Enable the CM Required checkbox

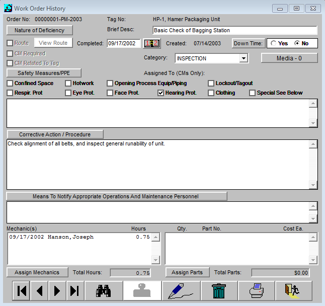pos(10,53)
